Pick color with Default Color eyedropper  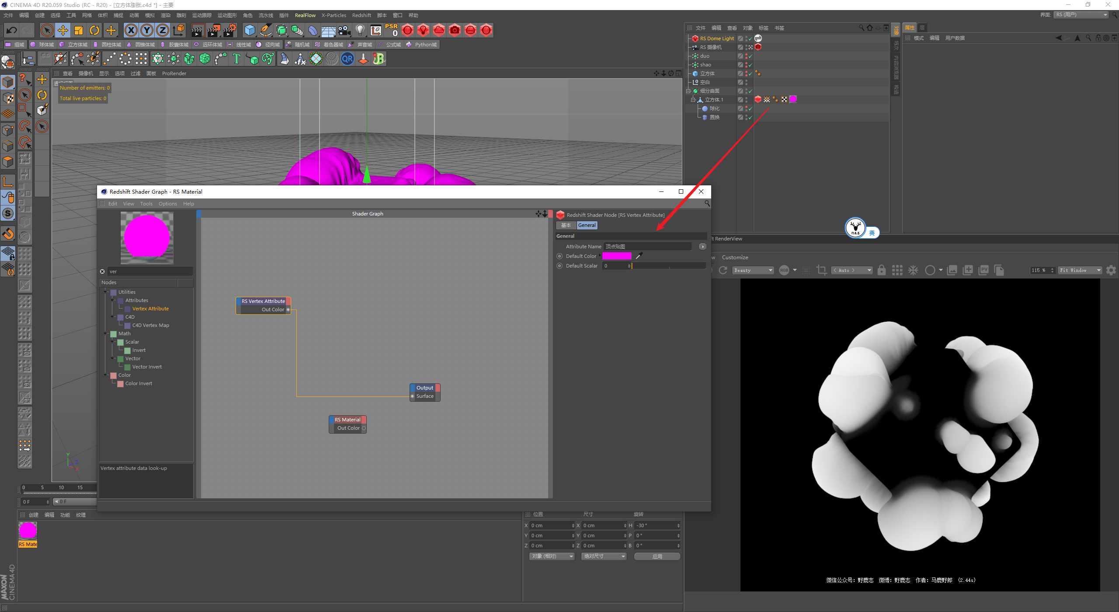[x=639, y=256]
